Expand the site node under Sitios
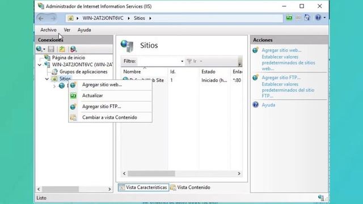The image size is (363, 204). pos(54,86)
